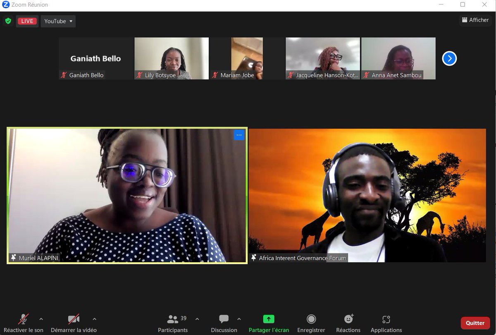Viewport: 496px width, 335px height.
Task: Click the pin icon beside Muriel ALAPINI
Action: pos(13,258)
